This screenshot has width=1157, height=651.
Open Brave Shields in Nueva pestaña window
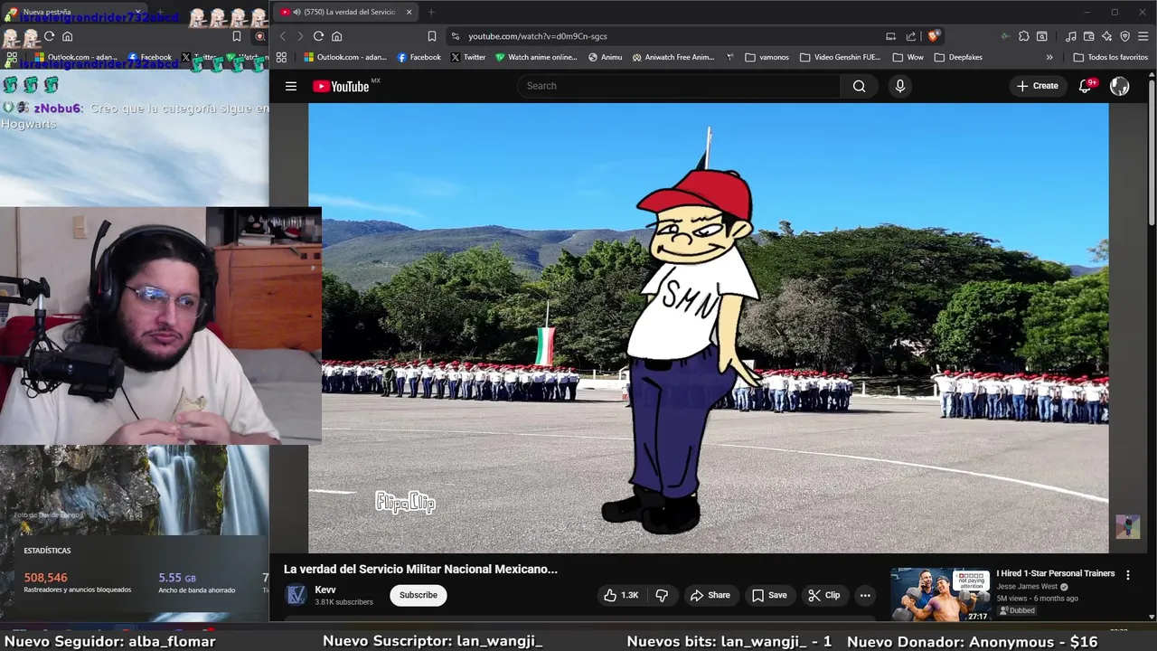[x=260, y=36]
